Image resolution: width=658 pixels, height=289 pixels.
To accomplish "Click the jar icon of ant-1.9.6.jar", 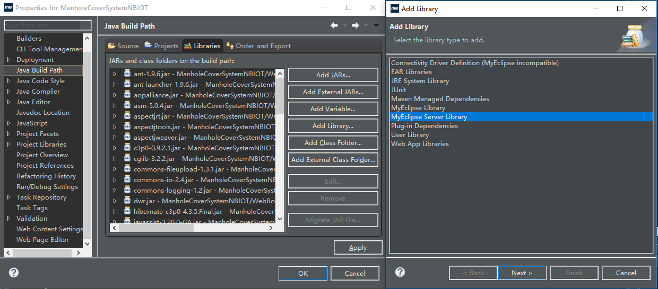I will (x=127, y=74).
